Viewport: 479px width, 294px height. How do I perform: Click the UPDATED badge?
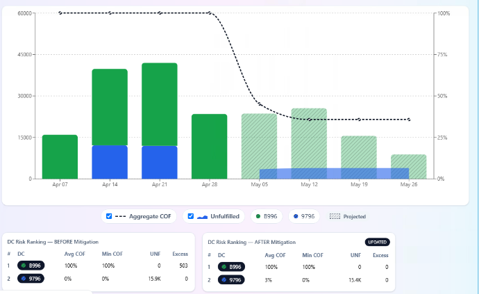(377, 242)
